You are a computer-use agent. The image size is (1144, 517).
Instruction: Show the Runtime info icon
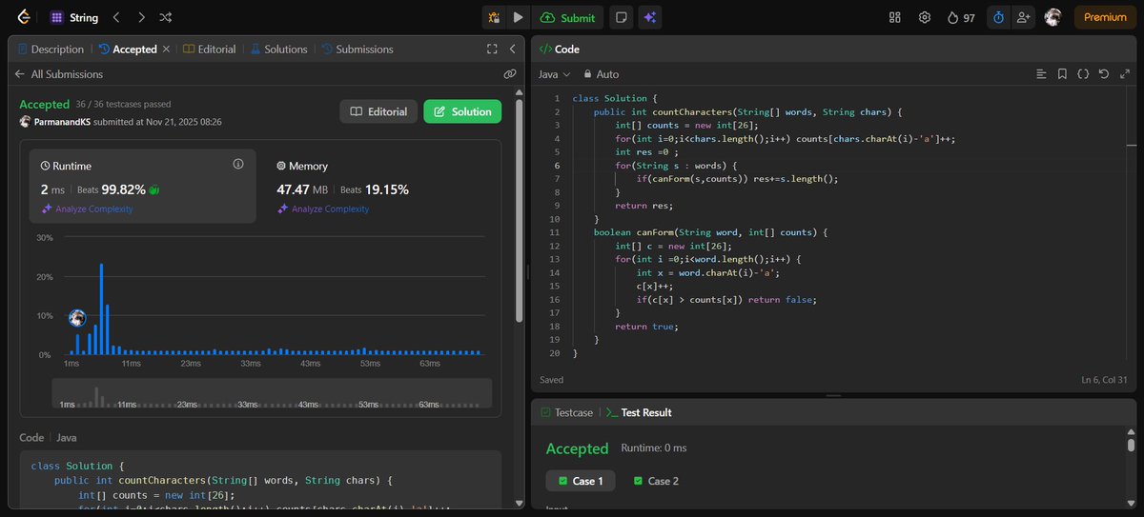[238, 165]
